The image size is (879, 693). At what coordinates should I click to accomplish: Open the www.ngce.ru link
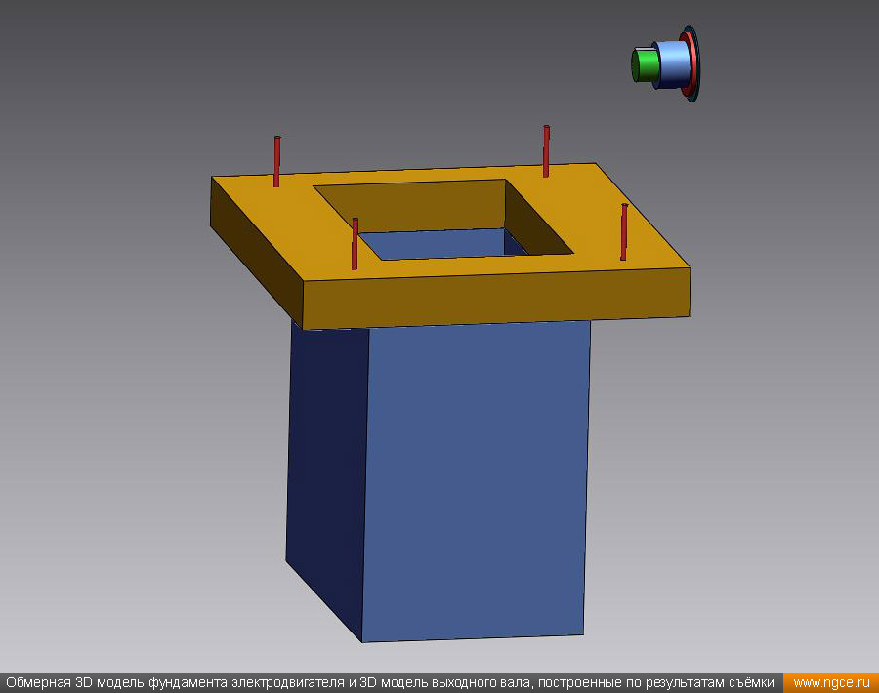[x=831, y=683]
